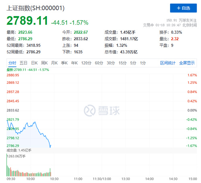Open the 区间统计 link
The width and height of the screenshot is (201, 183).
(168, 63)
